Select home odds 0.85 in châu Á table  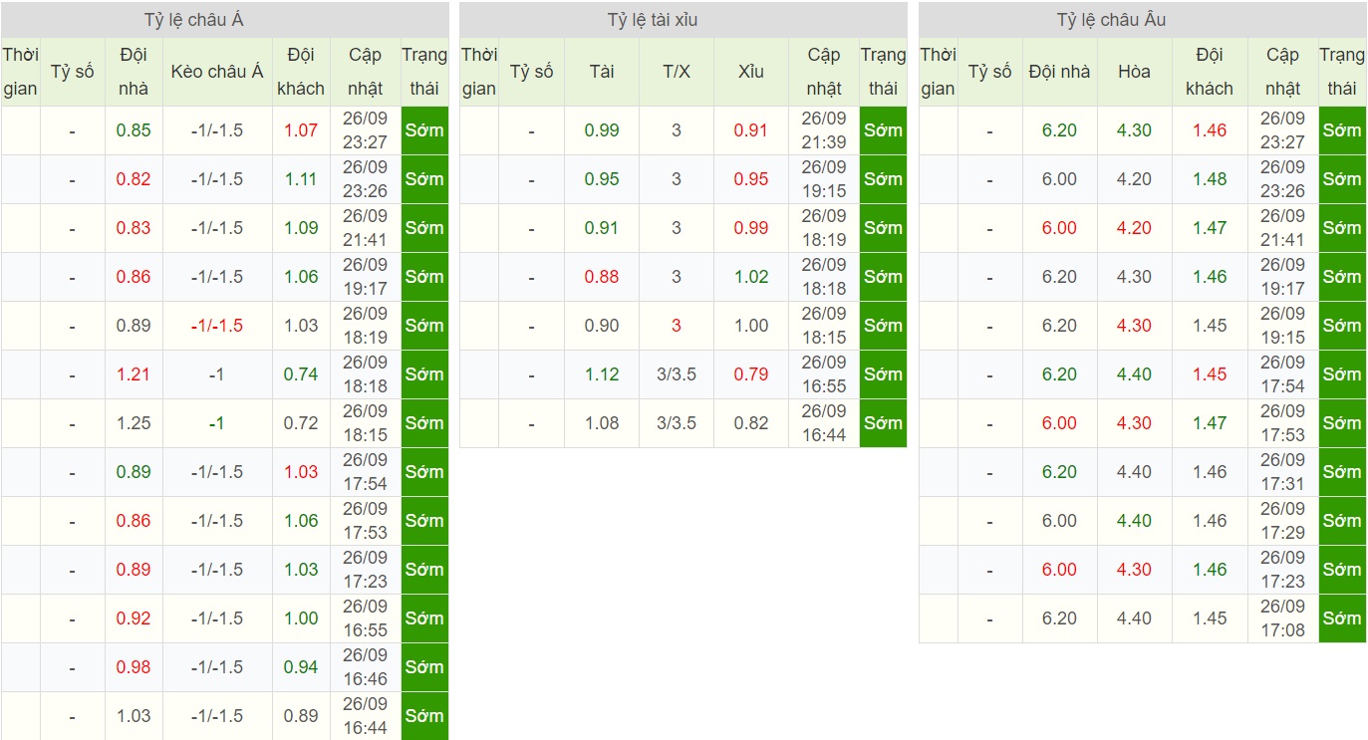point(134,130)
